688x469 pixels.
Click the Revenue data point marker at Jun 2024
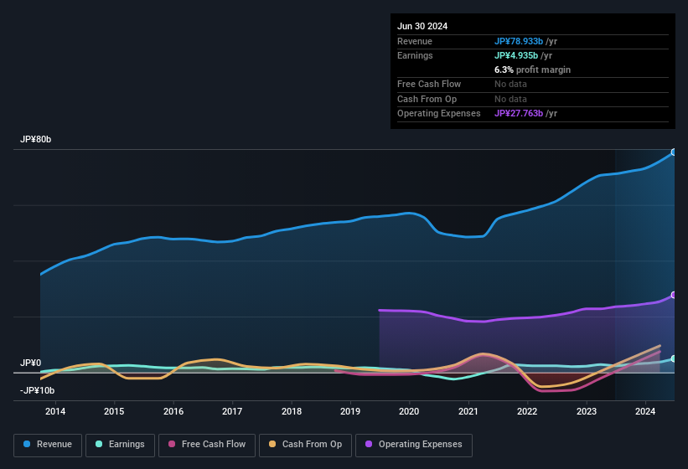(674, 152)
